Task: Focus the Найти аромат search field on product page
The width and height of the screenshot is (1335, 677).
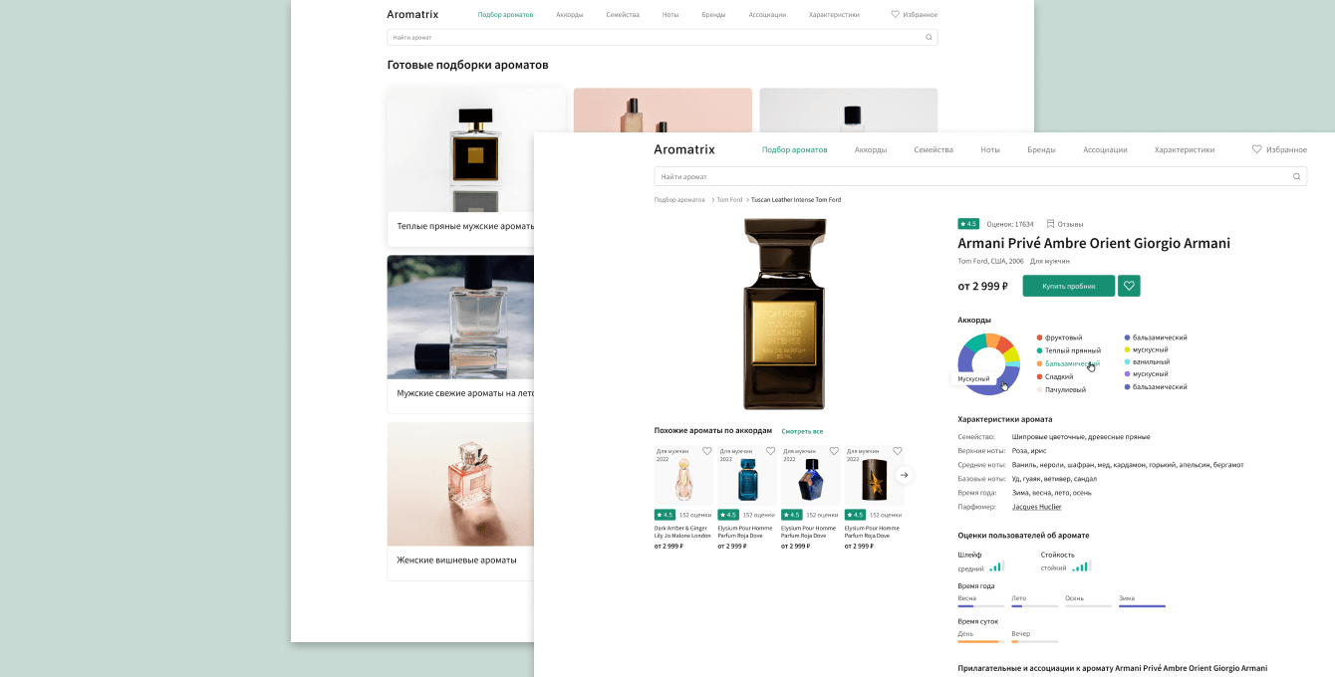Action: pyautogui.click(x=980, y=176)
